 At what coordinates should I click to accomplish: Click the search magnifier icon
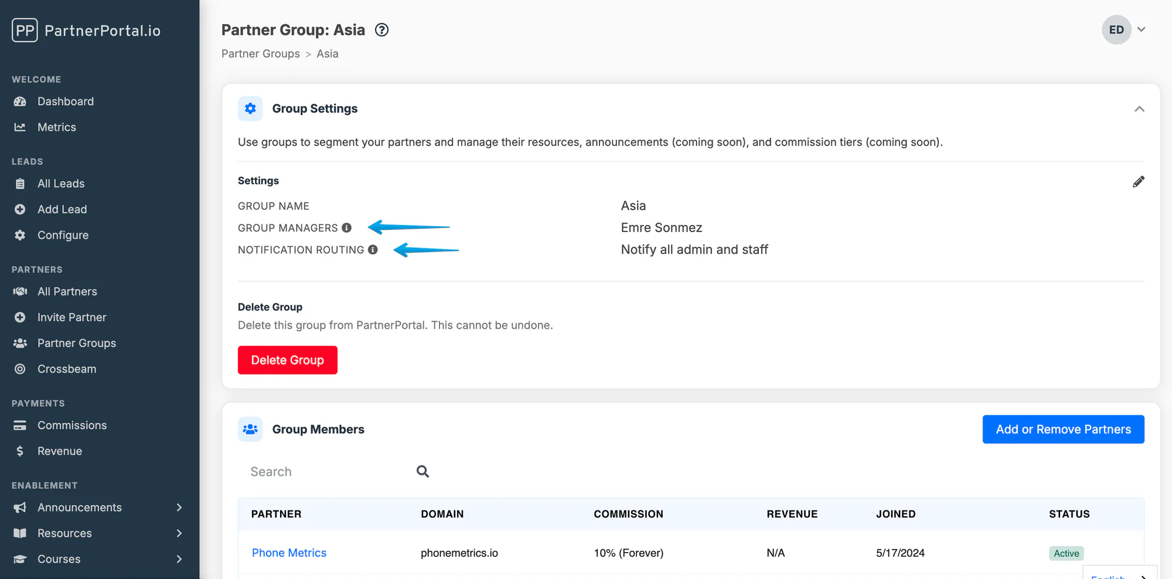pos(423,471)
